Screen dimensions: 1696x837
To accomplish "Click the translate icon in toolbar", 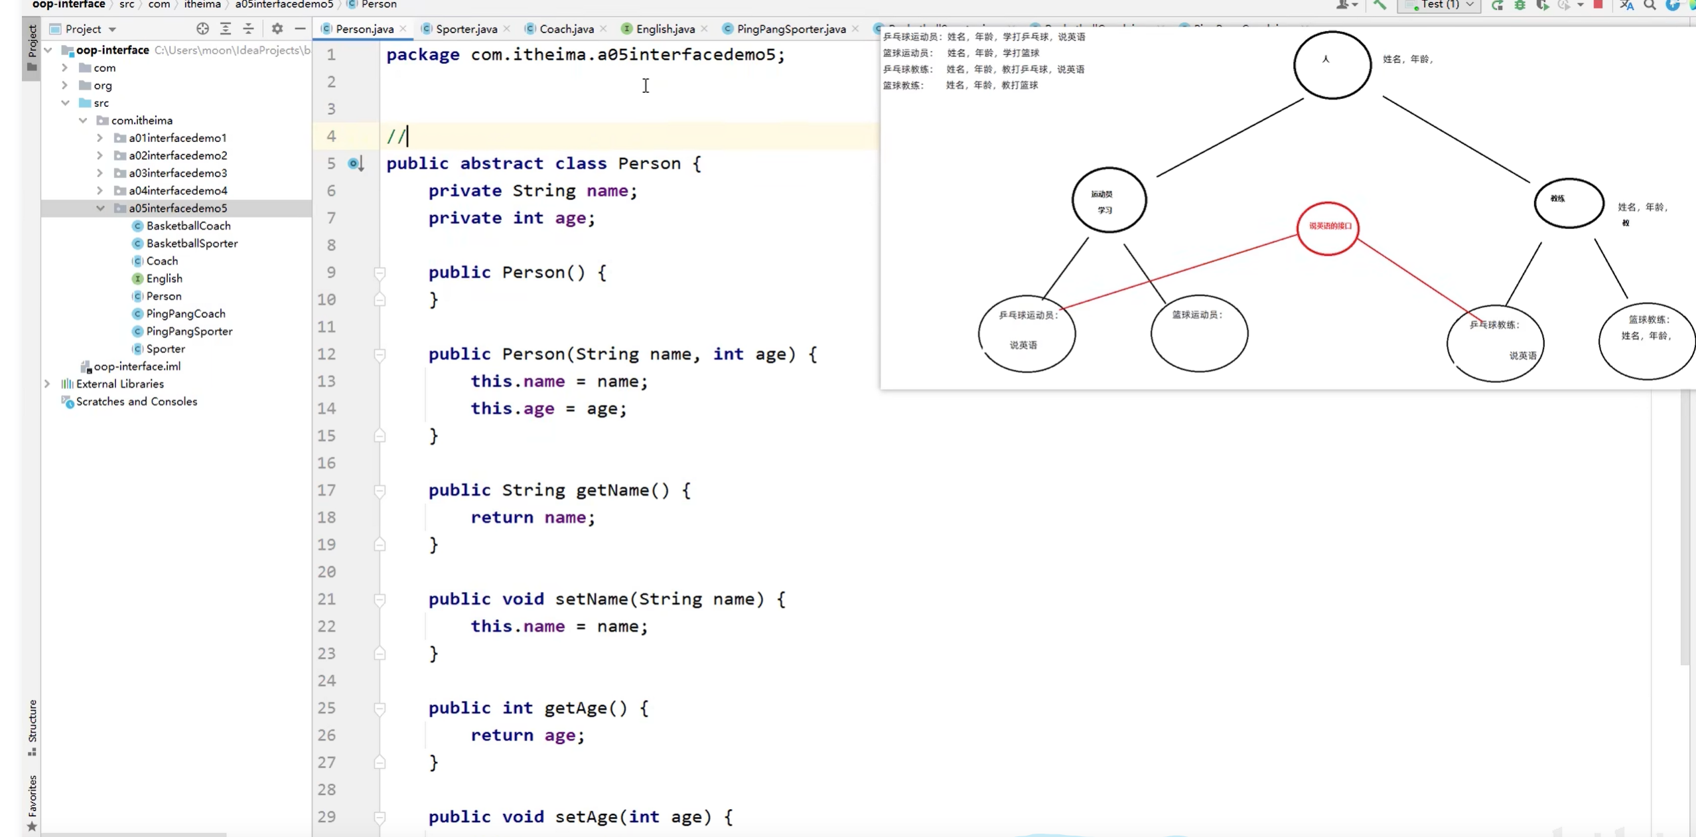I will (1626, 5).
